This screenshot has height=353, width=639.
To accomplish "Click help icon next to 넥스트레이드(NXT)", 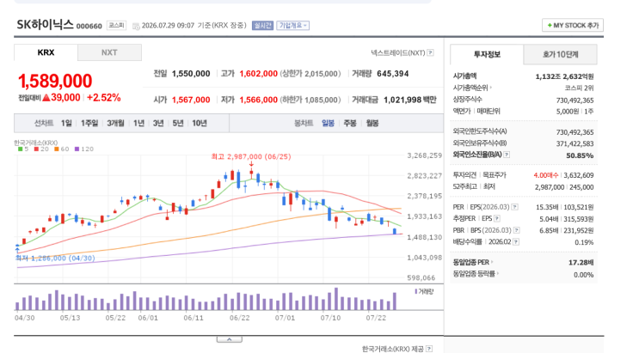I will pos(430,53).
